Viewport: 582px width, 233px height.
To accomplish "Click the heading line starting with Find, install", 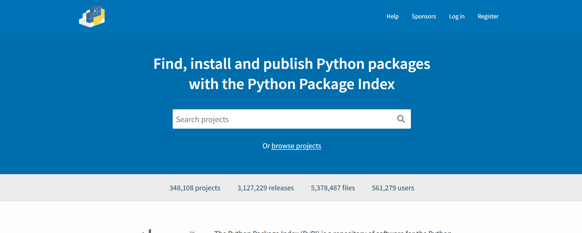I will pos(292,64).
